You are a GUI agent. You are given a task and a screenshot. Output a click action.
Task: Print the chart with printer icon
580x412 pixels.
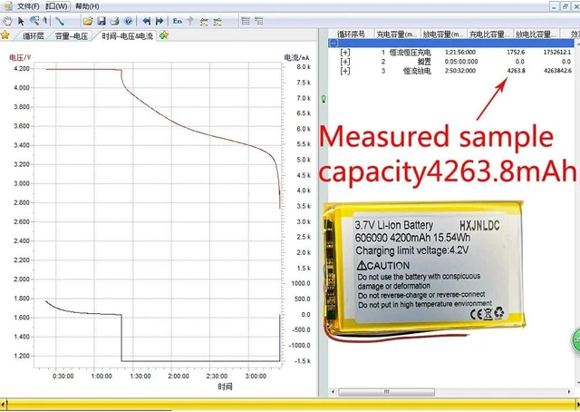click(x=115, y=21)
